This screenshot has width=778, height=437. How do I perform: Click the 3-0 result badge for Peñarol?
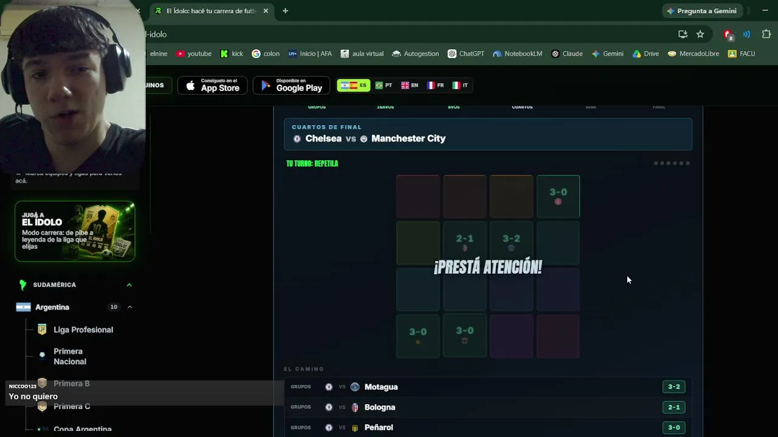(x=674, y=427)
